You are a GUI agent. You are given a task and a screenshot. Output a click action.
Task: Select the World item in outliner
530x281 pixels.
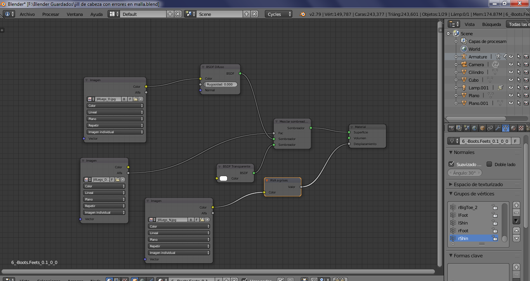[474, 49]
